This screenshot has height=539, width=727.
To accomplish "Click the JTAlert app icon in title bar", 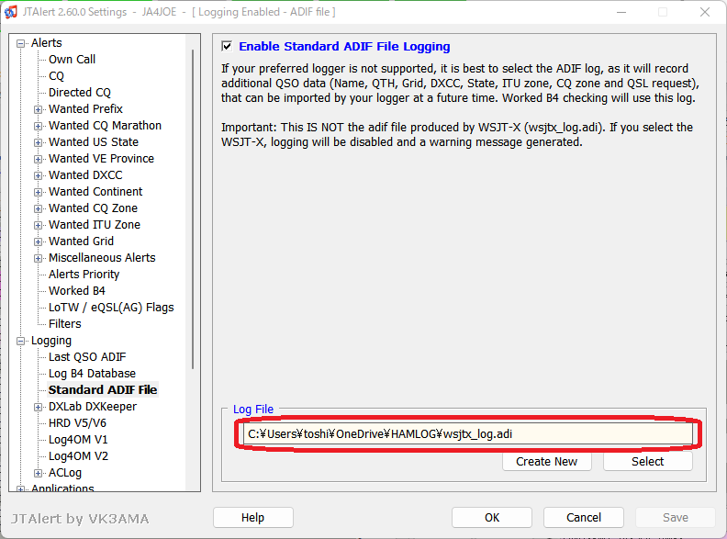I will tap(11, 12).
